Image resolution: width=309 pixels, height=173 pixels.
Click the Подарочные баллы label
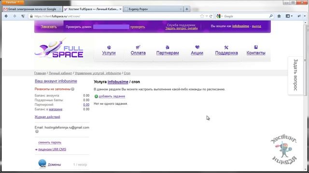(x=49, y=100)
